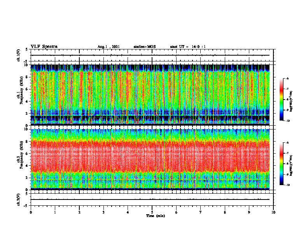308x238 pixels.
Task: Click time axis tick label '10'
Action: 273,212
